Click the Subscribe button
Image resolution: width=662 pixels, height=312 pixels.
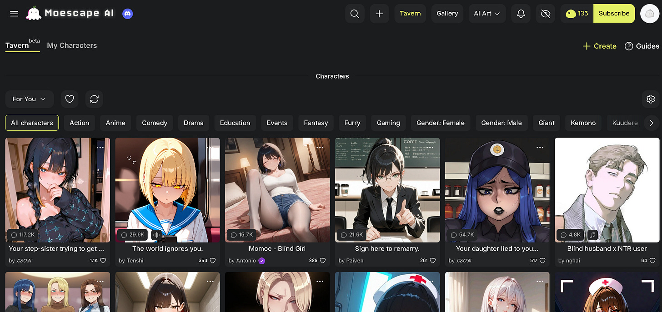pyautogui.click(x=614, y=14)
